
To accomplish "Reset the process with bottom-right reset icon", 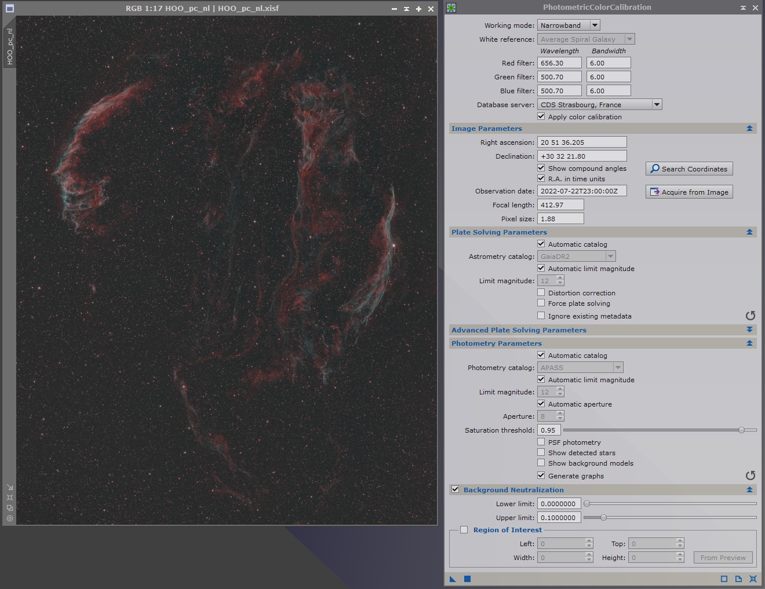I will 753,579.
